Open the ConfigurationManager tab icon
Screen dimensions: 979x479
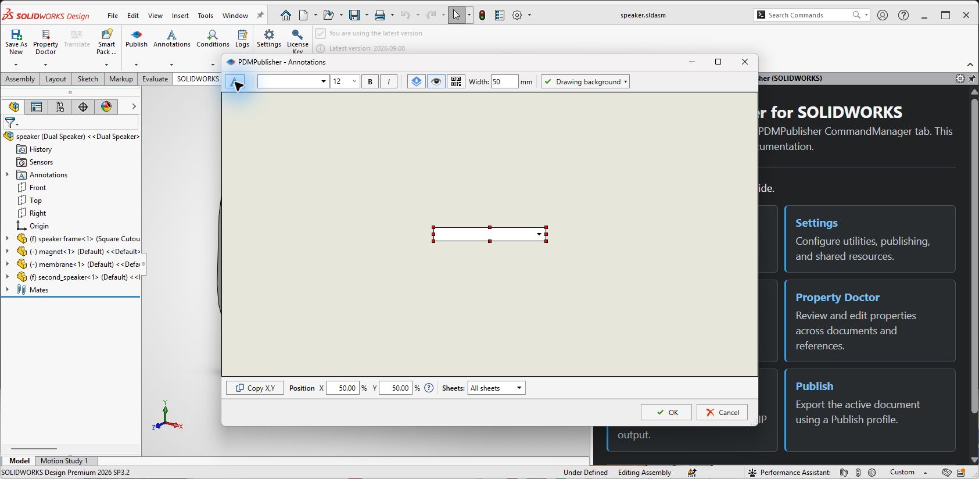pyautogui.click(x=60, y=106)
